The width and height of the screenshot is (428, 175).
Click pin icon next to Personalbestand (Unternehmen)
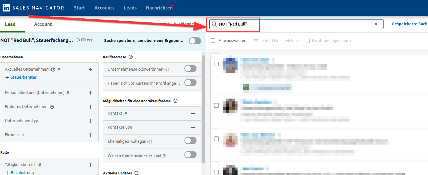[x=68, y=93]
